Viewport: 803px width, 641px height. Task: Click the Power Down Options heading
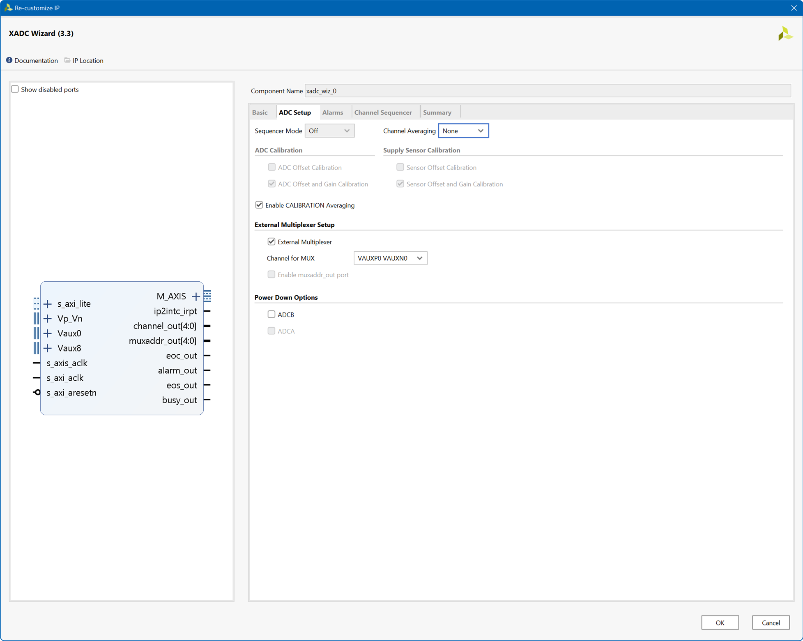point(286,297)
